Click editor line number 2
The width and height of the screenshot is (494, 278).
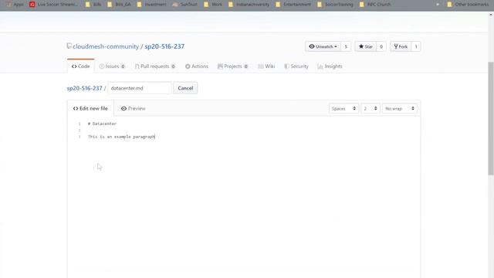tap(80, 131)
